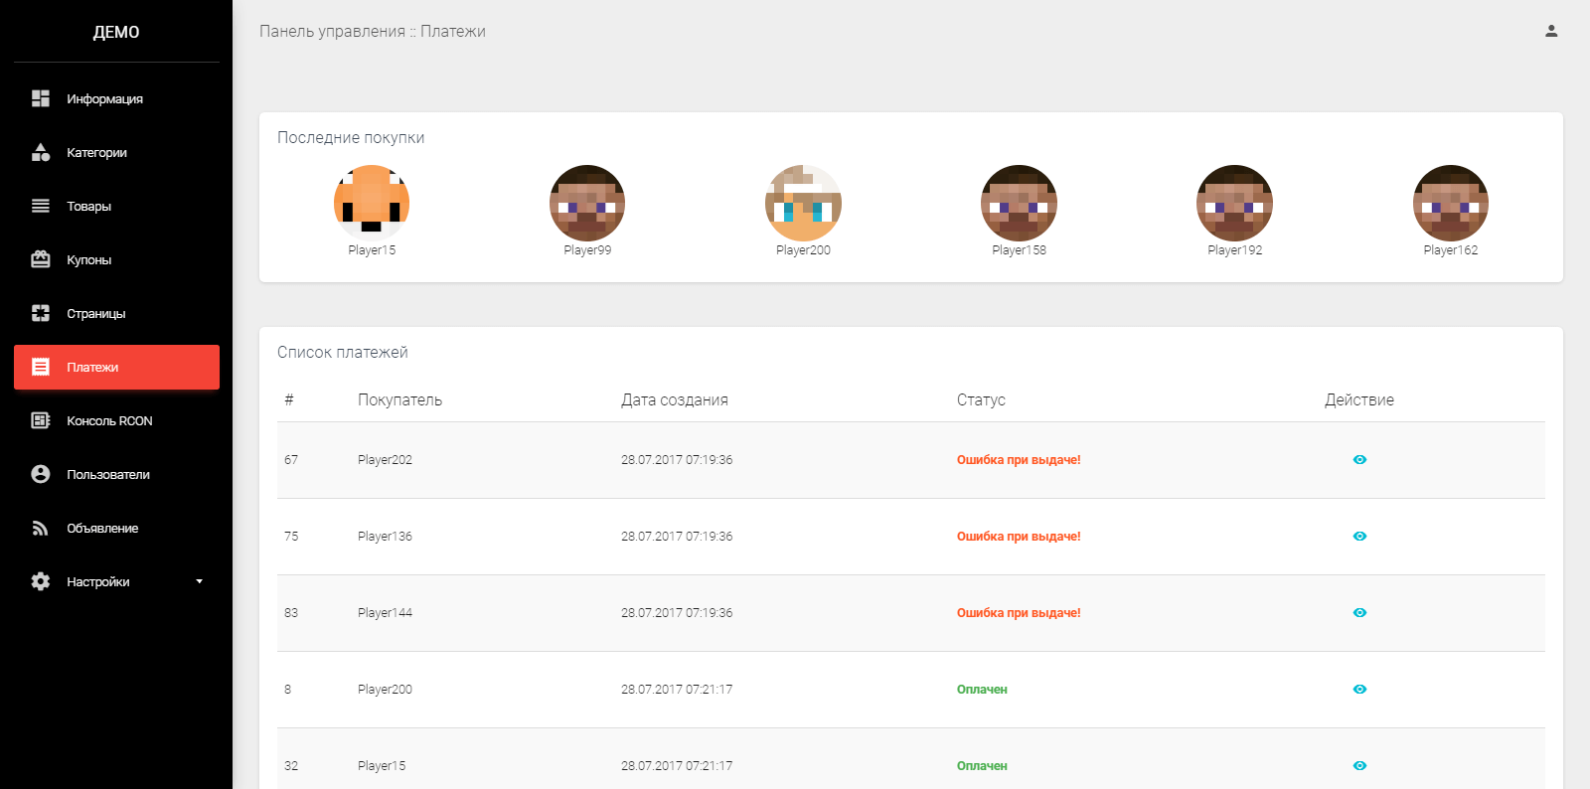View payment 75 via eye icon
The width and height of the screenshot is (1590, 789).
click(1359, 536)
